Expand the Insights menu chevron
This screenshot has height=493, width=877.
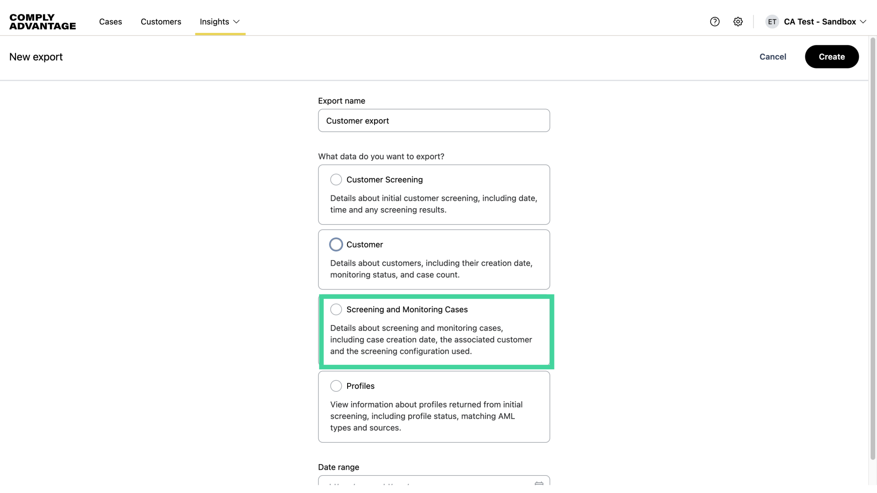(236, 21)
